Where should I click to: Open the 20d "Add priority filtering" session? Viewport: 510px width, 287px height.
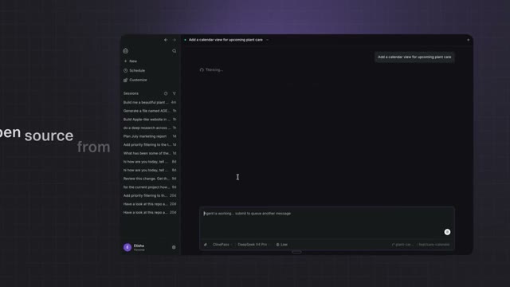(150, 195)
